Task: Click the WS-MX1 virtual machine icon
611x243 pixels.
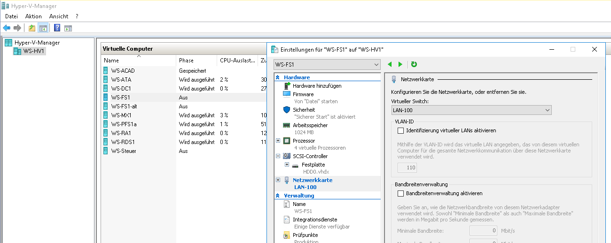Action: pyautogui.click(x=106, y=115)
